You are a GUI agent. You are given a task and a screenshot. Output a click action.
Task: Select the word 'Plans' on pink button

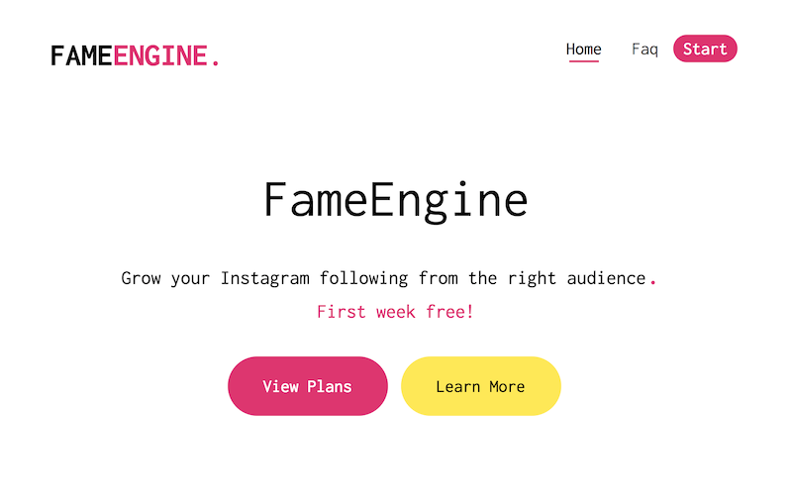[329, 386]
